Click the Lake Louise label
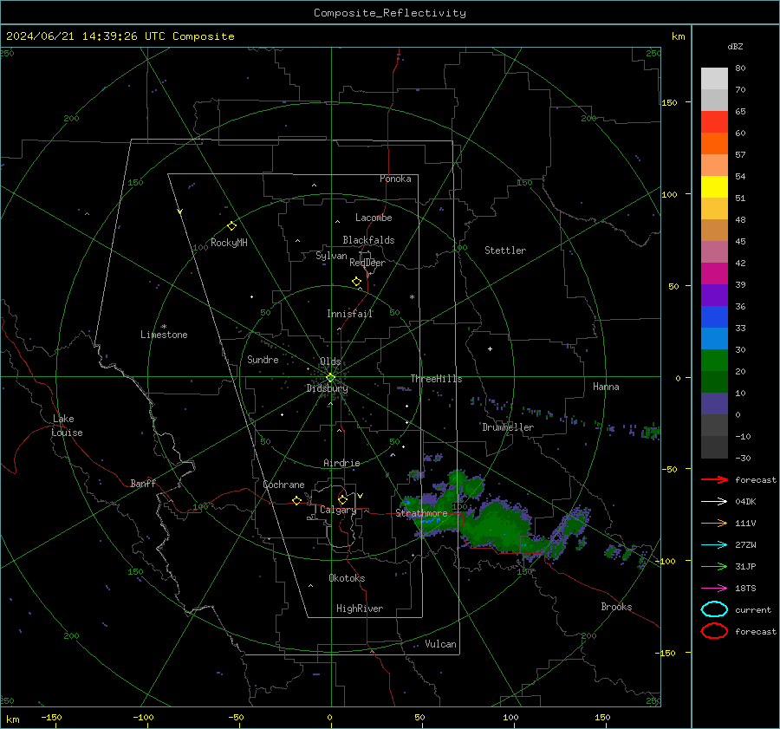The image size is (780, 729). click(67, 426)
